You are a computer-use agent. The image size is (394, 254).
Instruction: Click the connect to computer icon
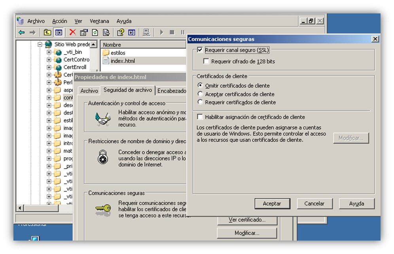tap(146, 32)
